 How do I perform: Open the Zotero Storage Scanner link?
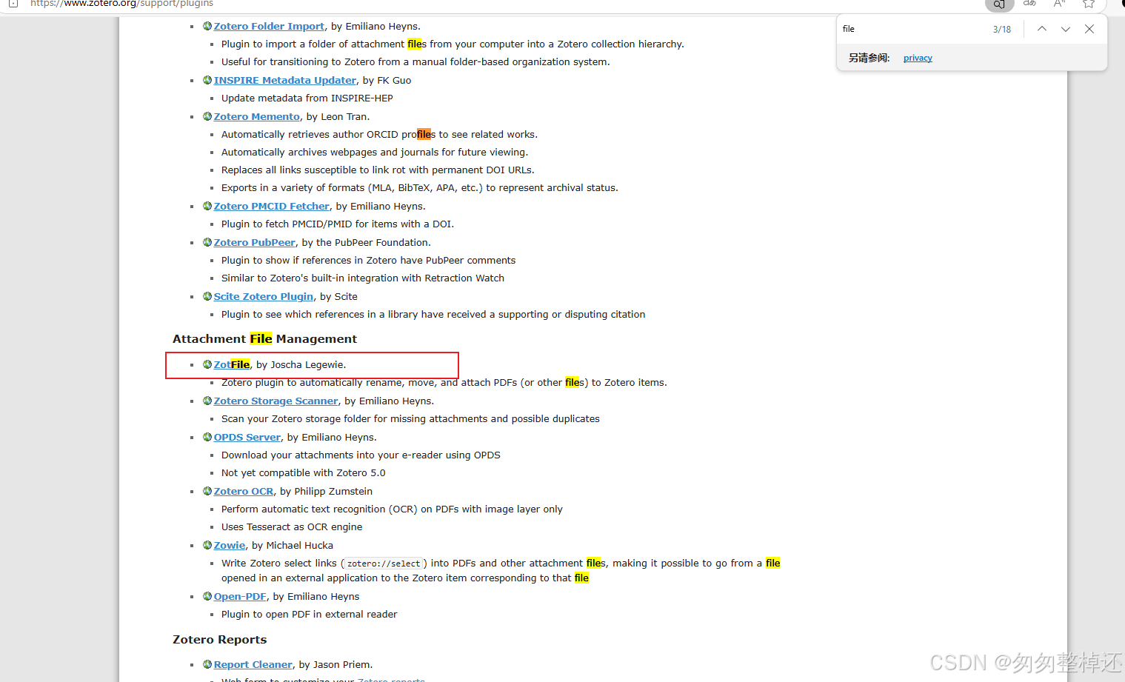[276, 401]
